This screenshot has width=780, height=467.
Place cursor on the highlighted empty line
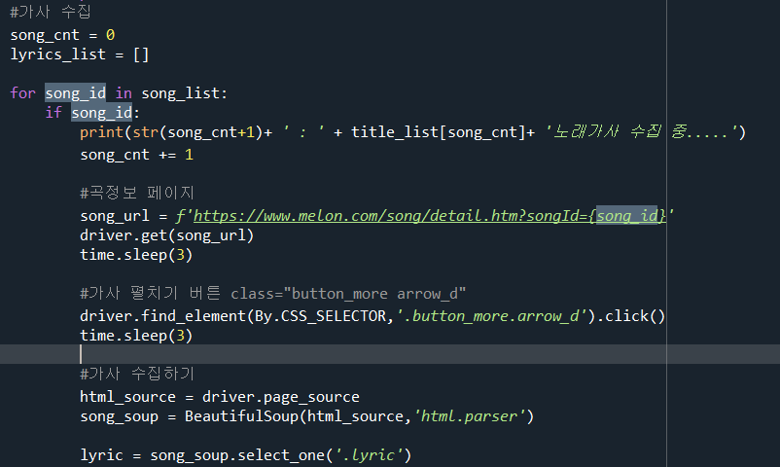point(390,354)
